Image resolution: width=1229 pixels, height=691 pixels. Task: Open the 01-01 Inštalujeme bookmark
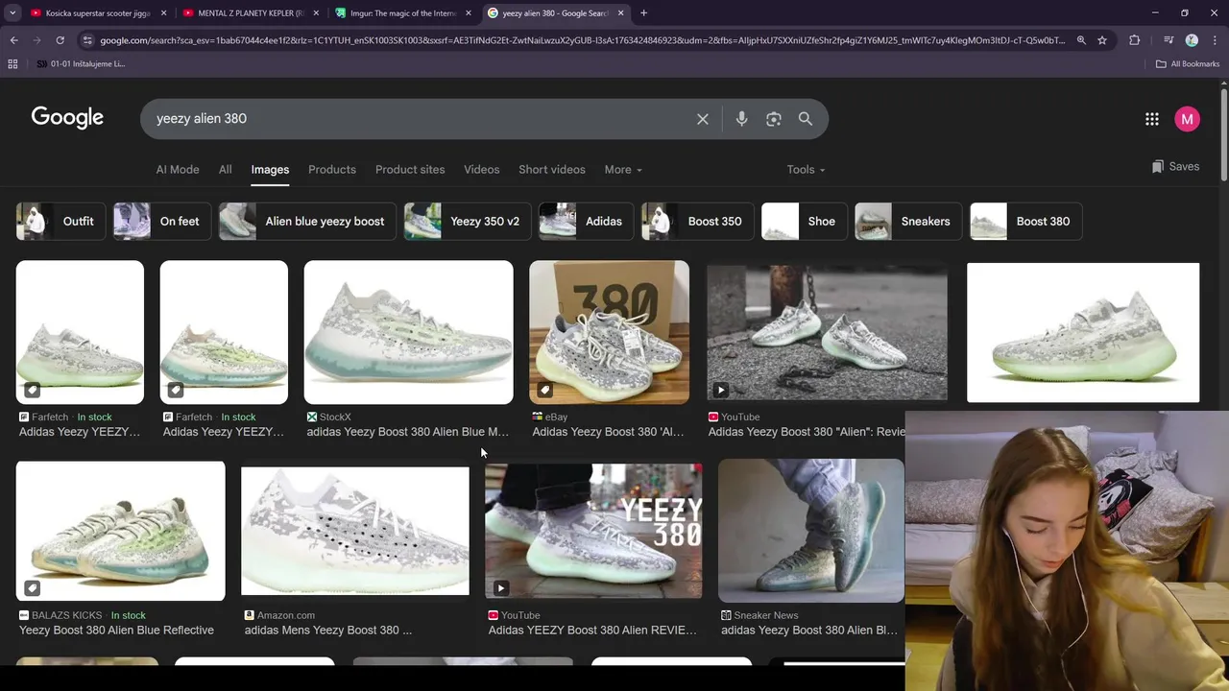(x=81, y=64)
